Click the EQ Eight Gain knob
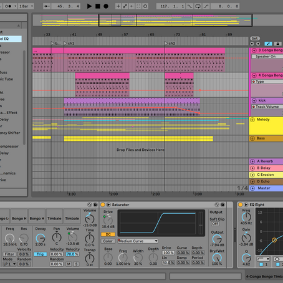Screen dimensions: 283x283 coord(246,237)
